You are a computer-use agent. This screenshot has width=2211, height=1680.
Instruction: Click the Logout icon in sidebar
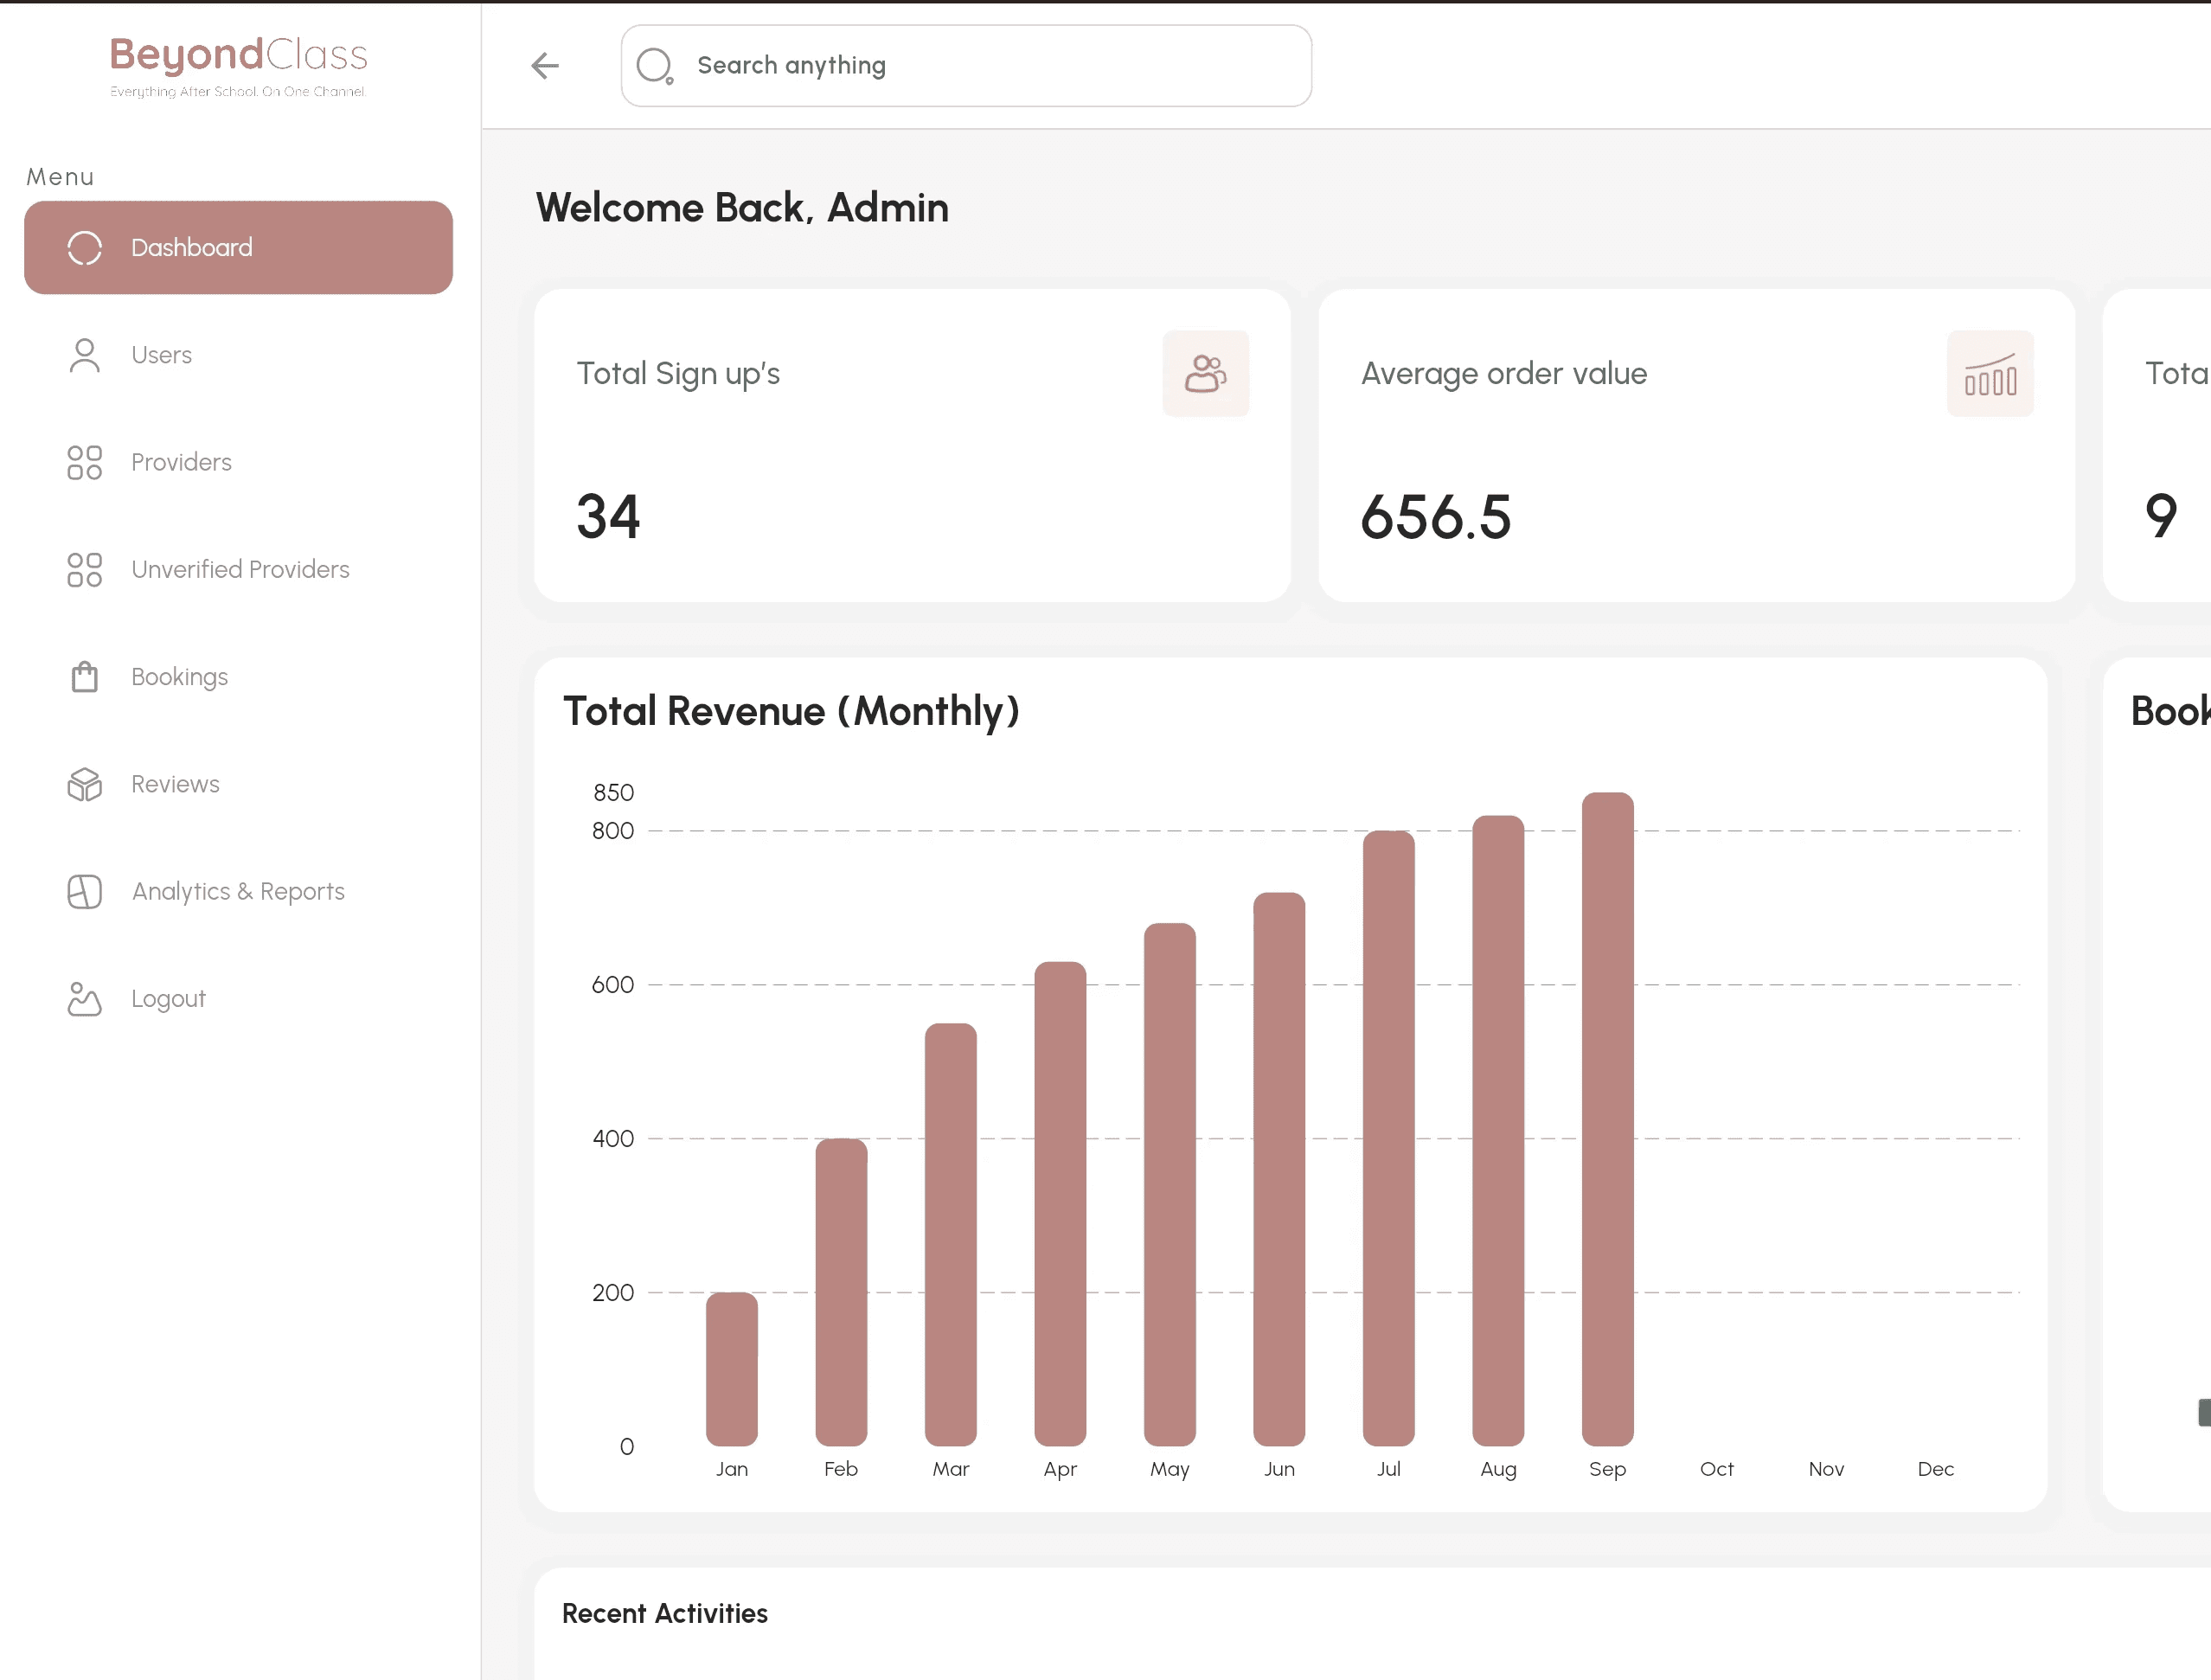tap(85, 998)
